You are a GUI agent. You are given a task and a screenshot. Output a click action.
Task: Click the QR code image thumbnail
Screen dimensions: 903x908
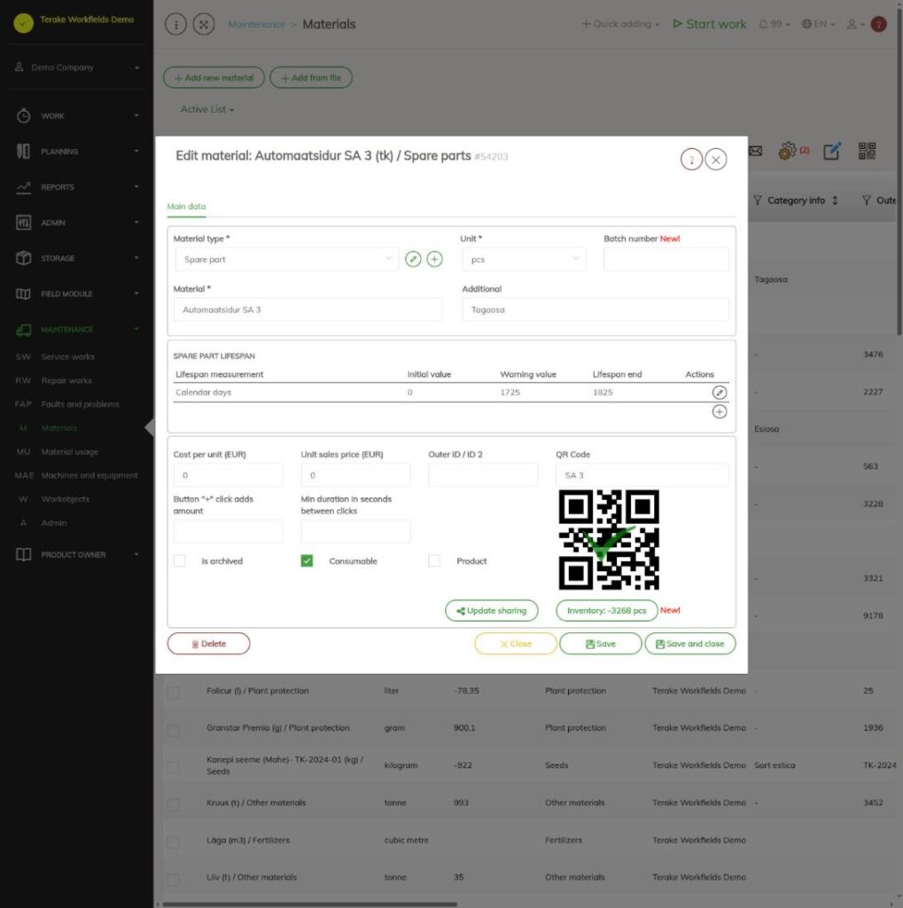(x=609, y=540)
